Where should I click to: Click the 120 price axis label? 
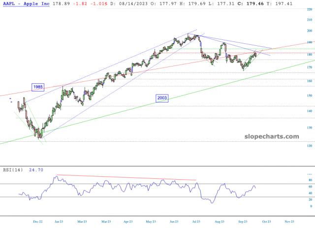(310, 146)
